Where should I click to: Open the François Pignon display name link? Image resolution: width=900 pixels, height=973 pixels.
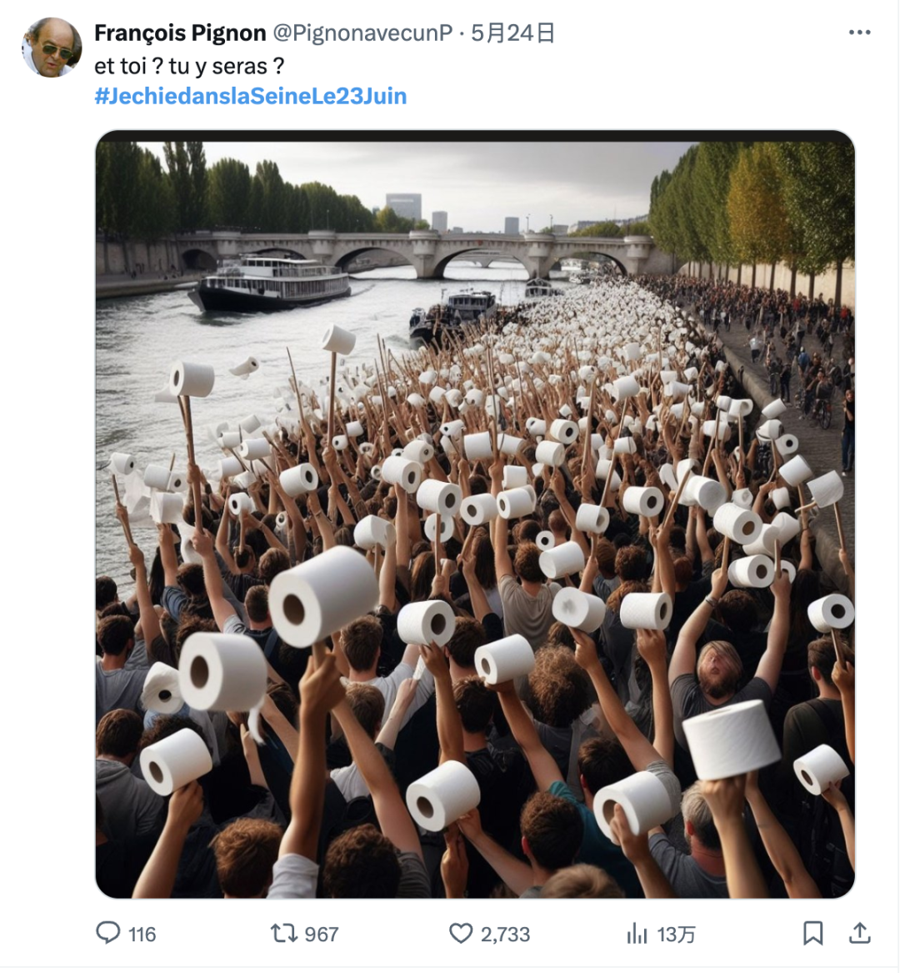coord(180,33)
